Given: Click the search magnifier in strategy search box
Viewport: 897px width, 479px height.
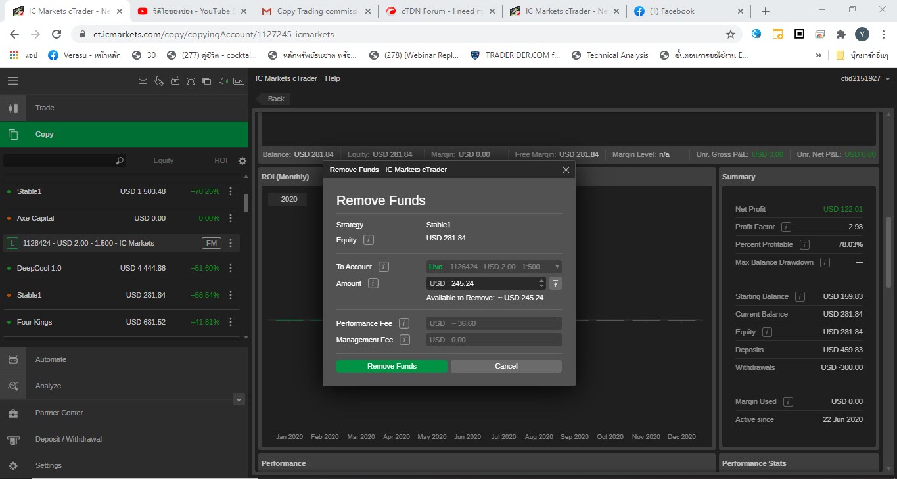Looking at the screenshot, I should 119,160.
